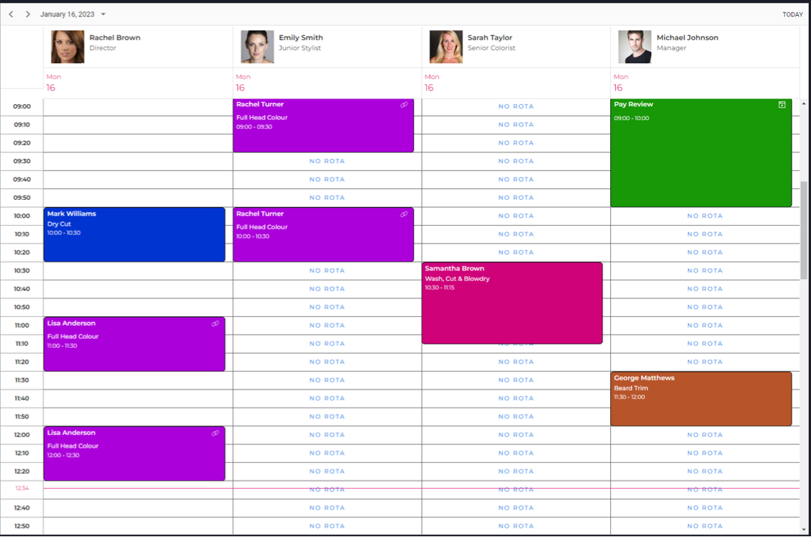Click the next day arrow

click(x=27, y=14)
